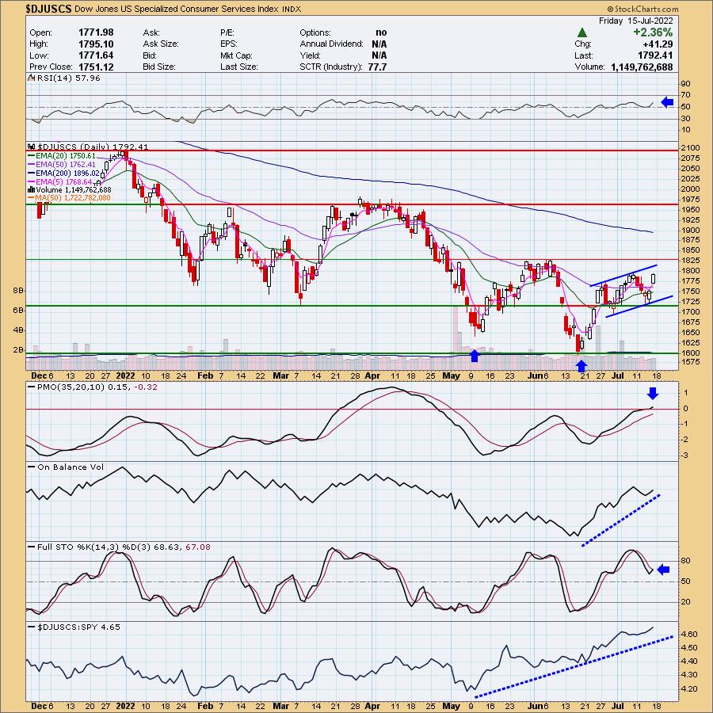Click the candlestick icon before $DJUSCS (Daily)
713x713 pixels.
click(31, 147)
